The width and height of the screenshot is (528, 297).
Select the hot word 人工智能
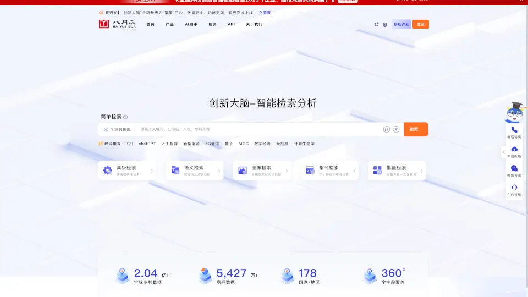pyautogui.click(x=169, y=144)
